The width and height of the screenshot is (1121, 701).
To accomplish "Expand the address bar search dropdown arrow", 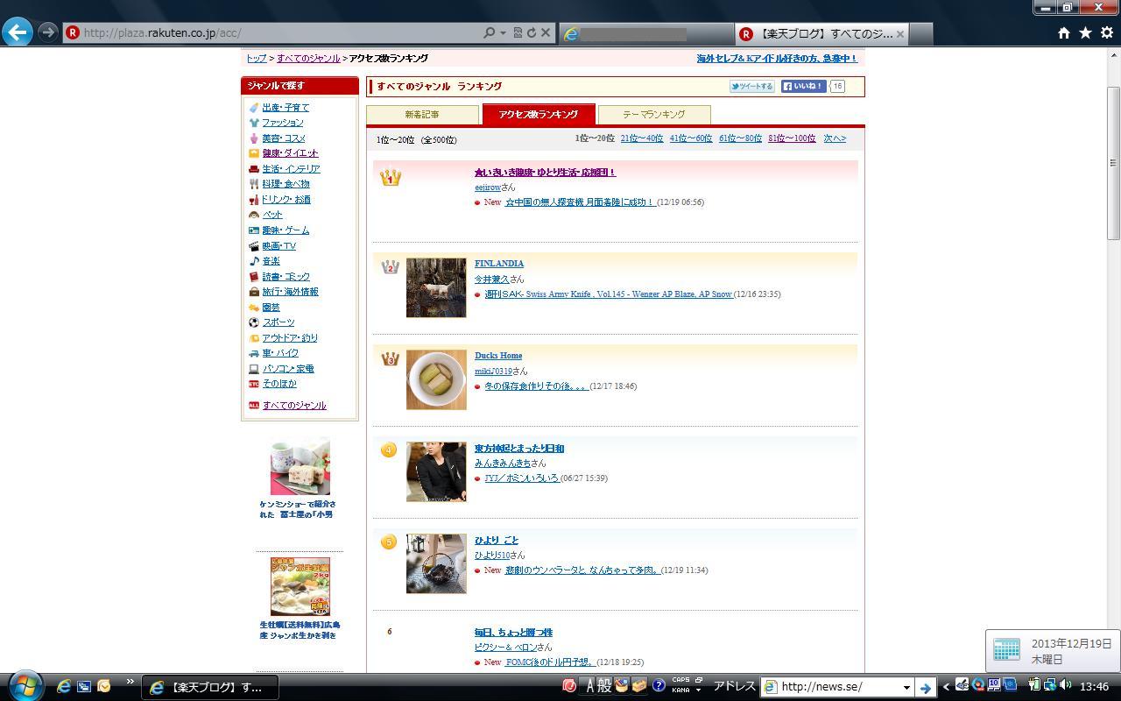I will [x=503, y=32].
